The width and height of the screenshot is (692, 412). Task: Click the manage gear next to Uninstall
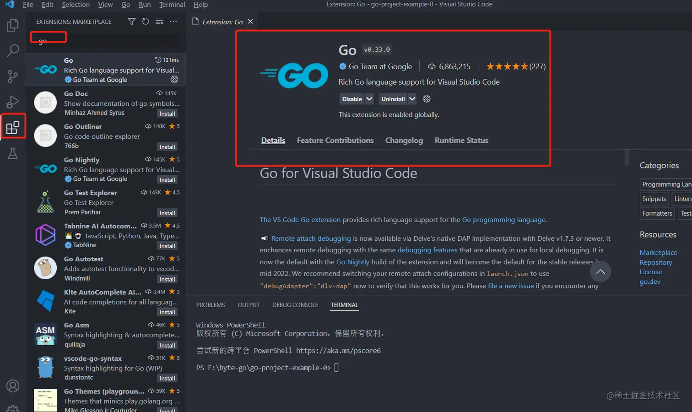pos(427,99)
